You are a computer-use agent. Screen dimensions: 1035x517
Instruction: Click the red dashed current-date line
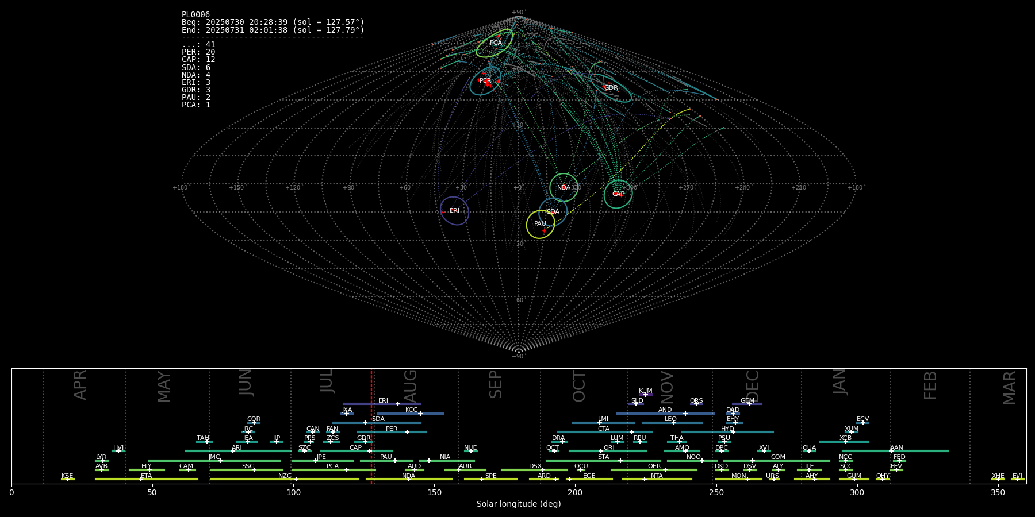pyautogui.click(x=371, y=426)
